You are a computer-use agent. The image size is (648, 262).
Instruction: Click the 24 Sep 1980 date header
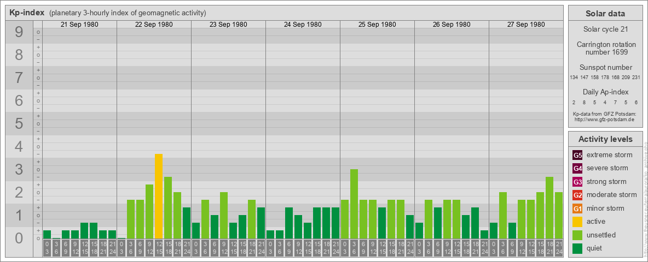pyautogui.click(x=303, y=25)
